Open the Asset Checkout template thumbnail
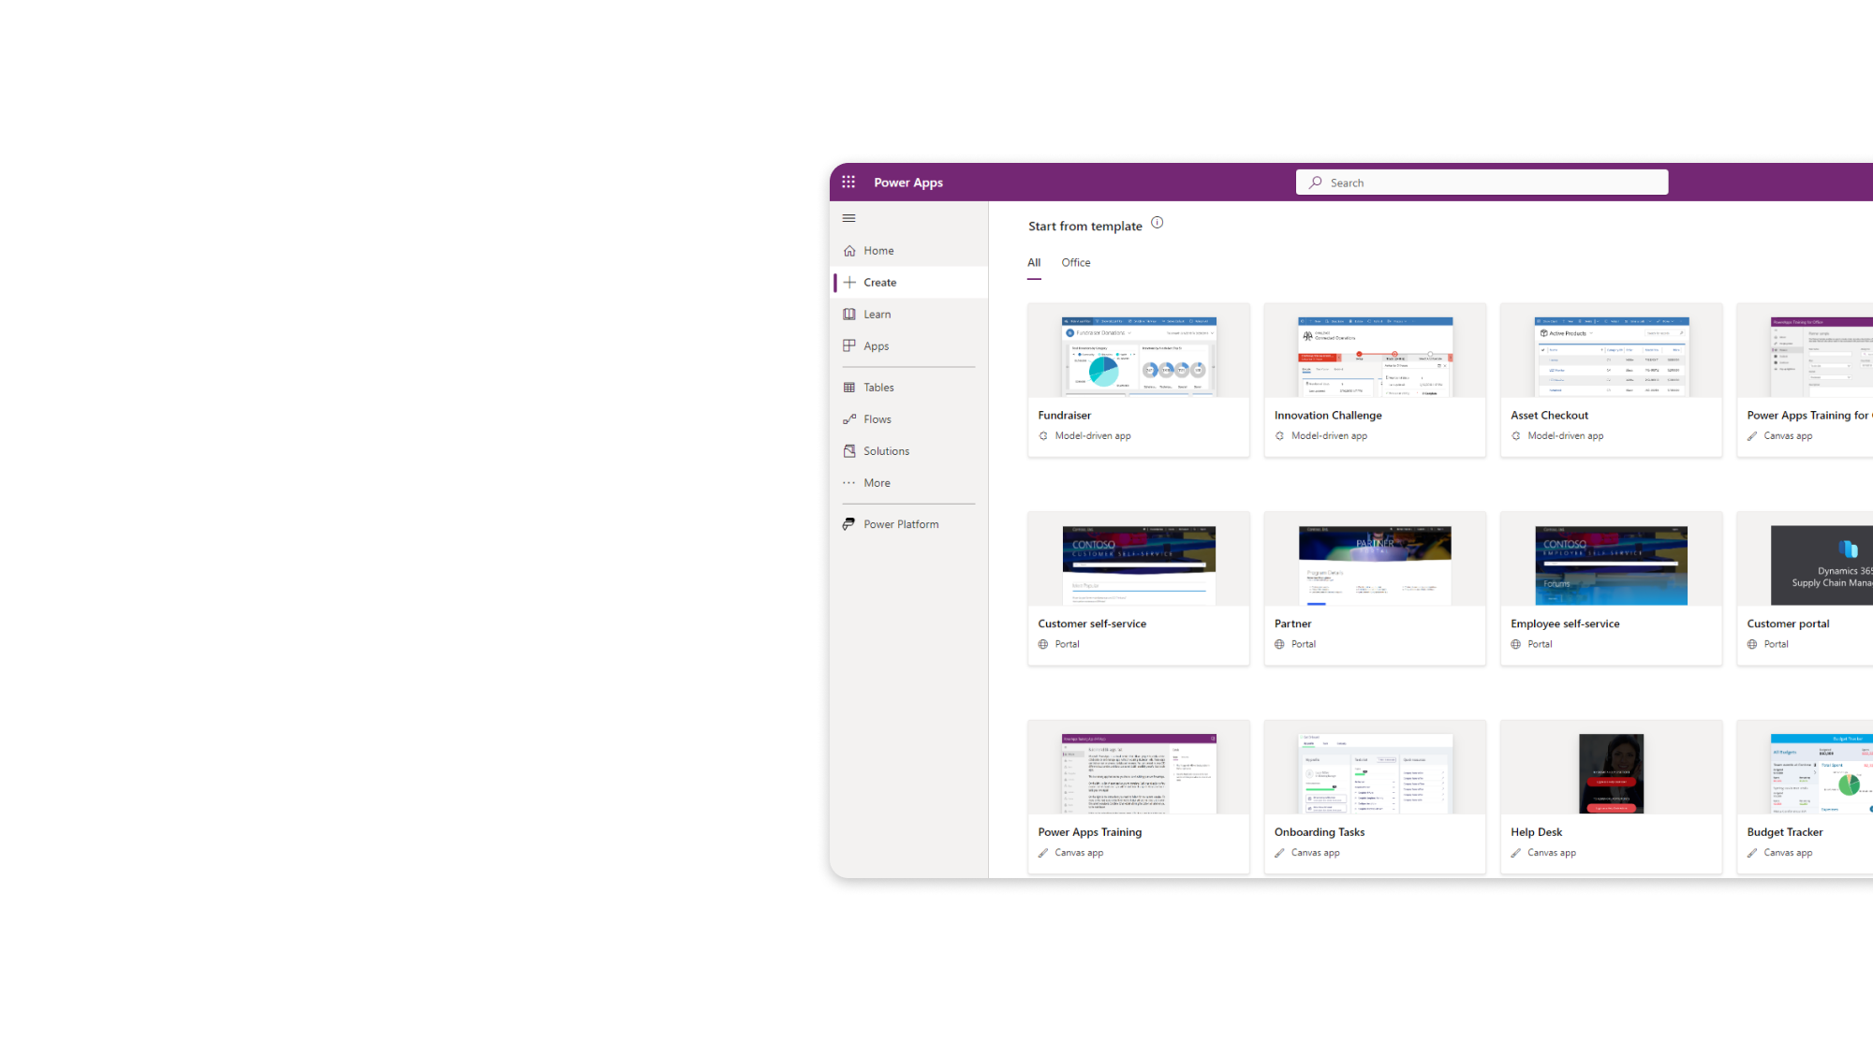 (x=1612, y=357)
